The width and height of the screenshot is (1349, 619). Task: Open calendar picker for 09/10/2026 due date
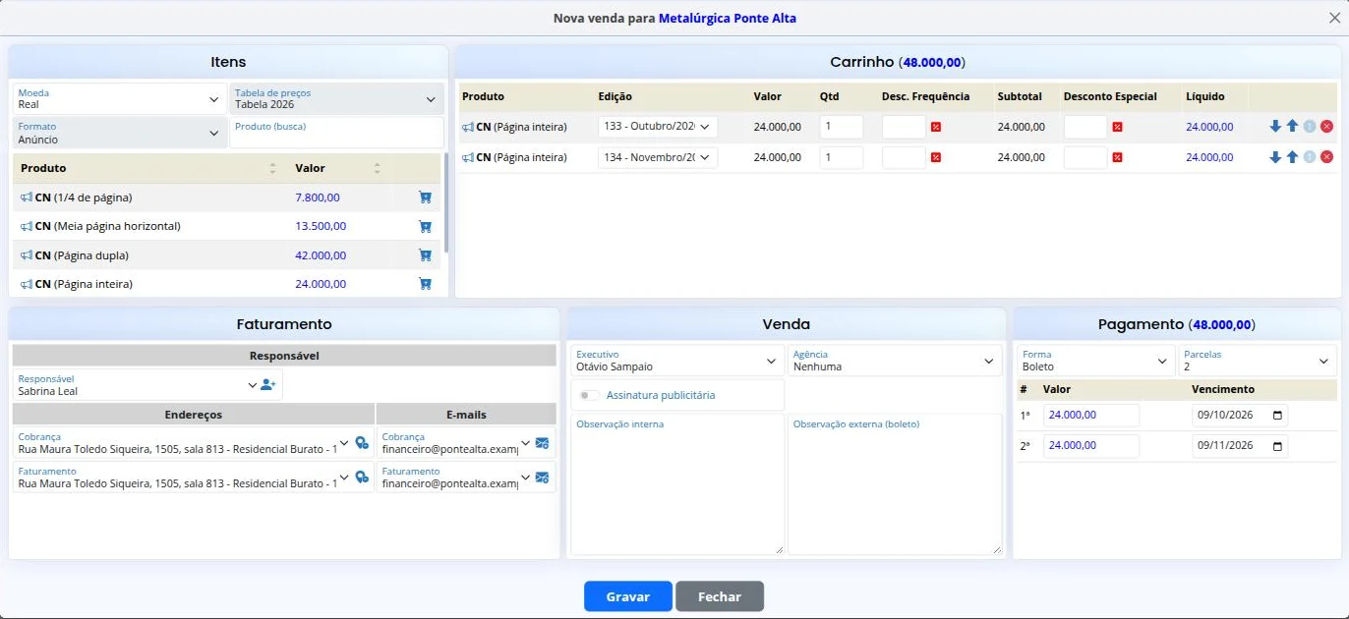[1277, 416]
